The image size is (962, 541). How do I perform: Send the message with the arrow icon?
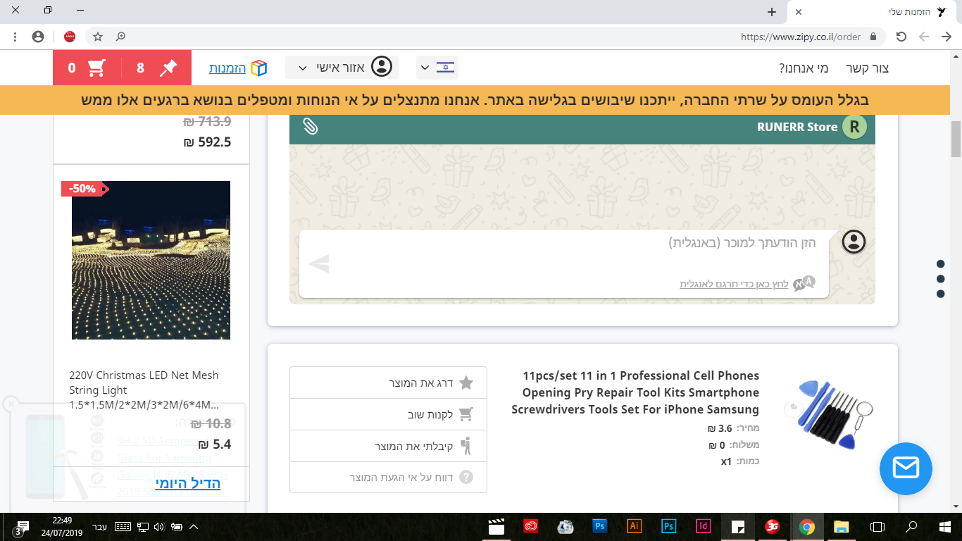point(319,263)
